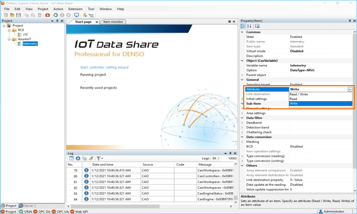
Task: Click the Paste toolbar icon
Action: [33, 15]
